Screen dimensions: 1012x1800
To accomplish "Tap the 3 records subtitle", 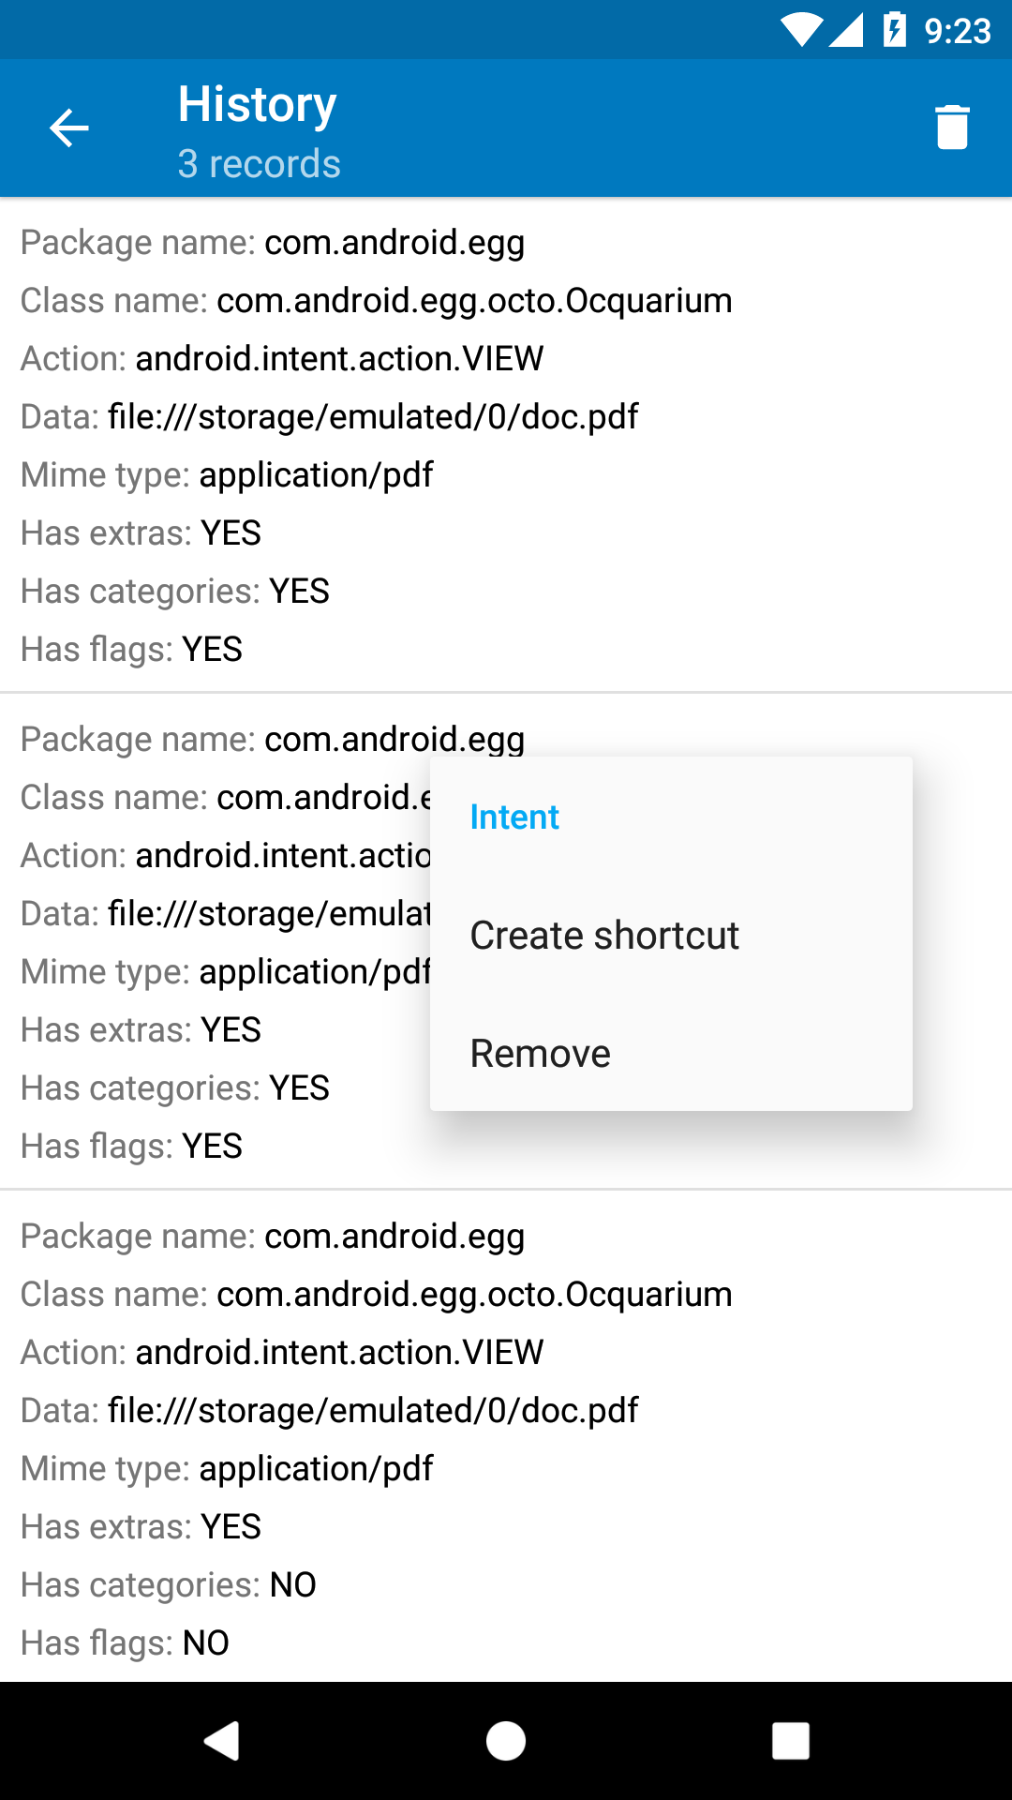I will pyautogui.click(x=260, y=164).
